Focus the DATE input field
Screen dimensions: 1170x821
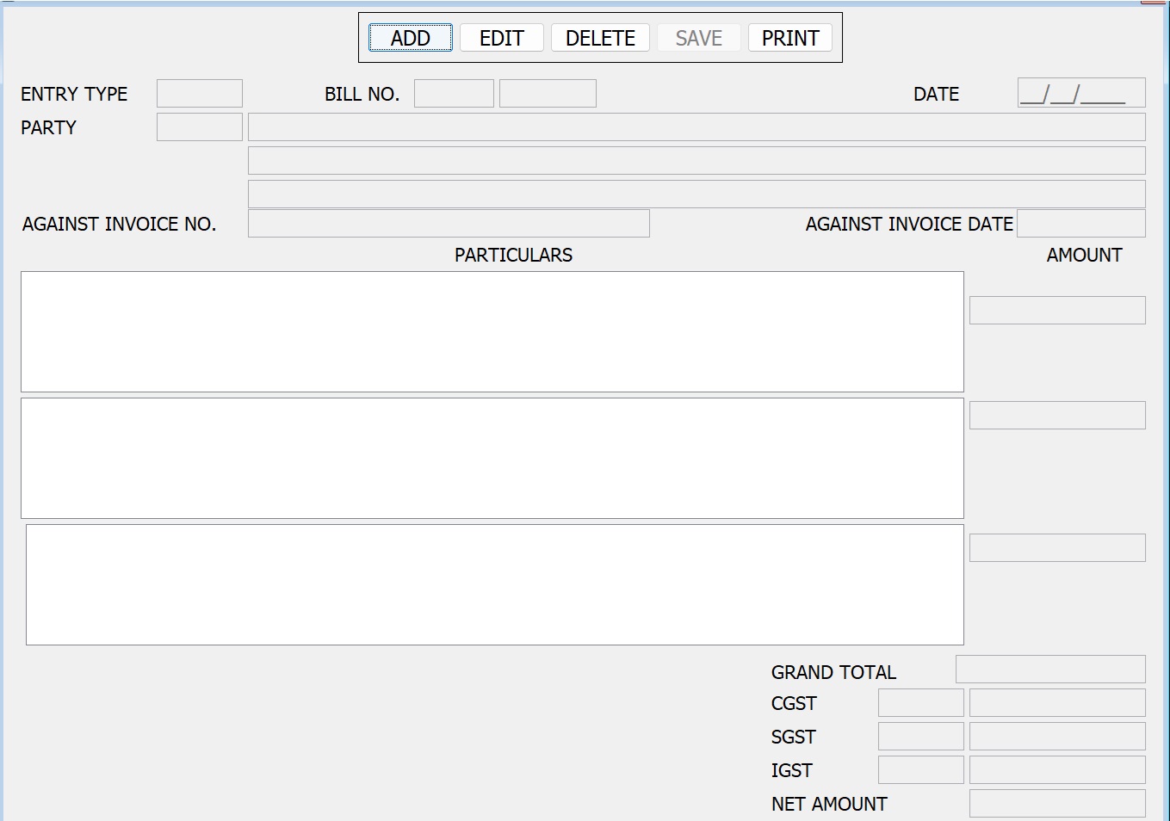[x=1080, y=93]
